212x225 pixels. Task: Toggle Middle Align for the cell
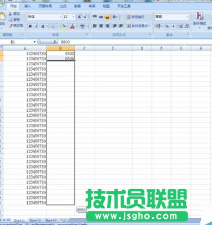tap(101, 17)
